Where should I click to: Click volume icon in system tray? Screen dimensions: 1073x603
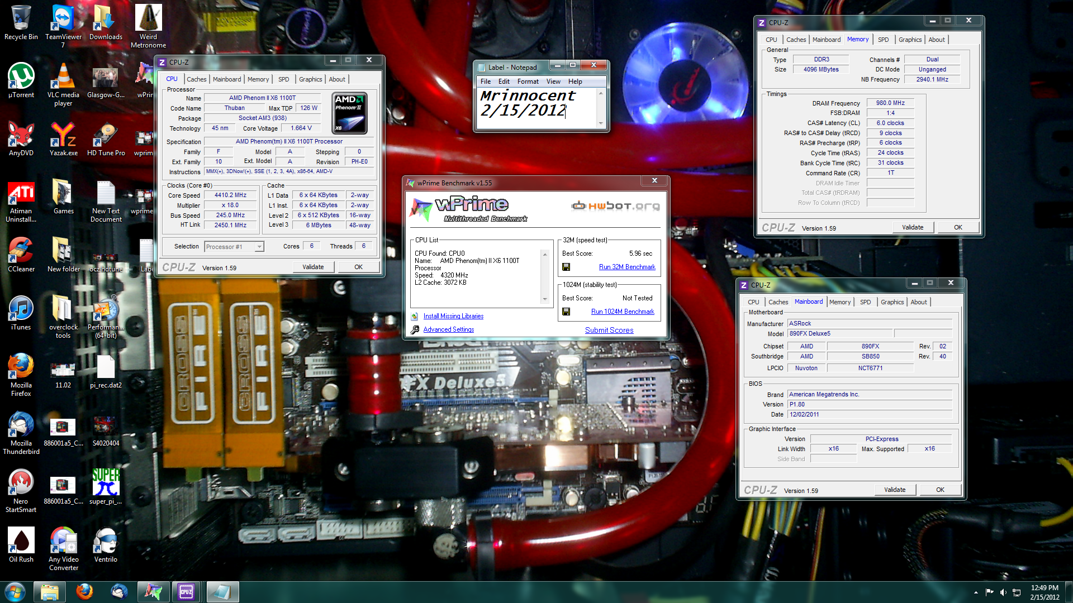(1003, 592)
